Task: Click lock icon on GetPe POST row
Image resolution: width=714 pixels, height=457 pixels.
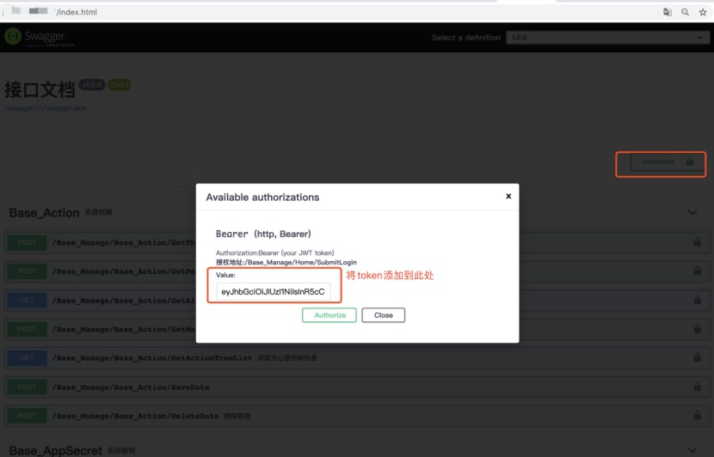Action: tap(697, 271)
